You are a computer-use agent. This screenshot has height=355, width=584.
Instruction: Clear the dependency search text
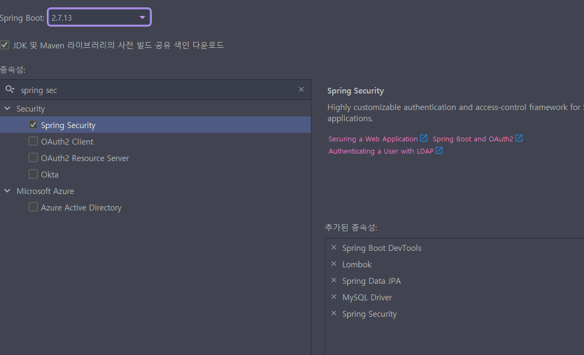coord(301,89)
